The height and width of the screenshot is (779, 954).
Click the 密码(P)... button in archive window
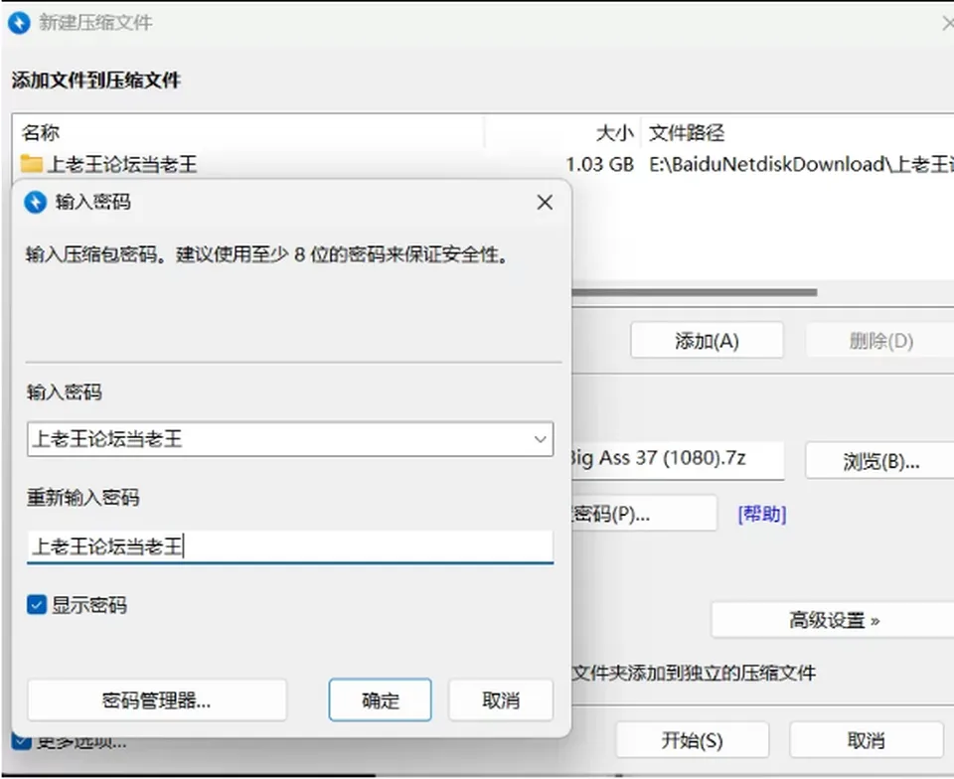[644, 515]
